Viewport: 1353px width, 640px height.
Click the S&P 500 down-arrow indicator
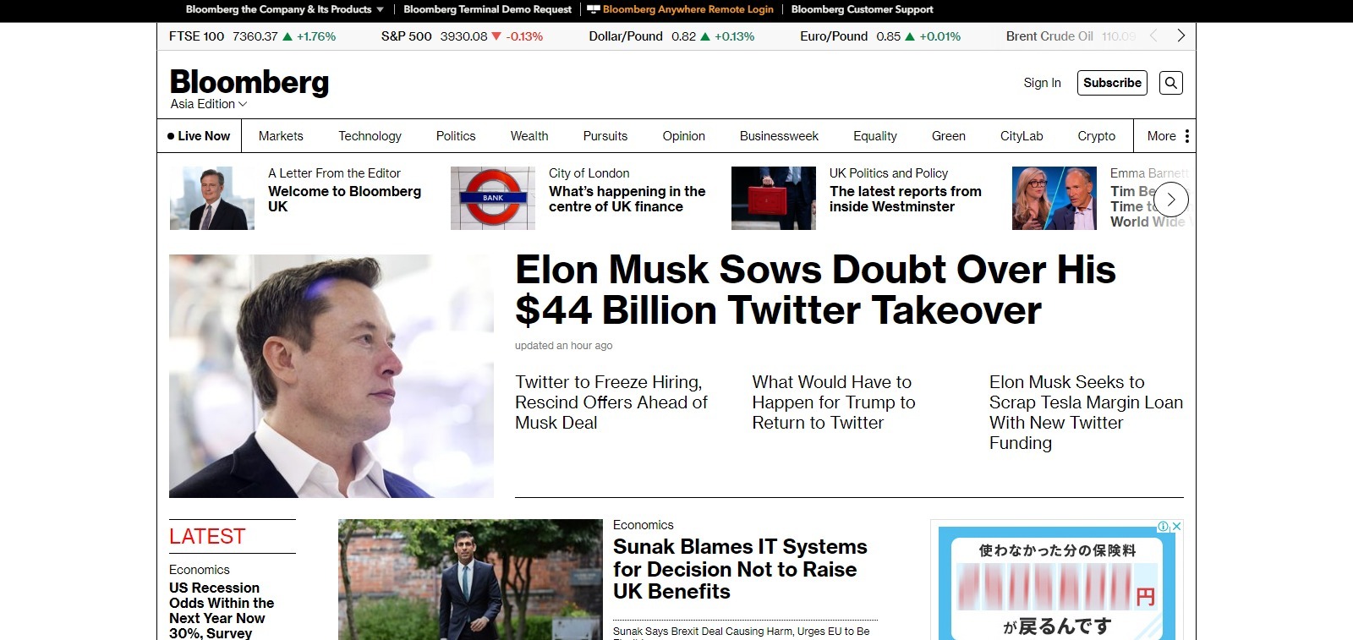(497, 36)
